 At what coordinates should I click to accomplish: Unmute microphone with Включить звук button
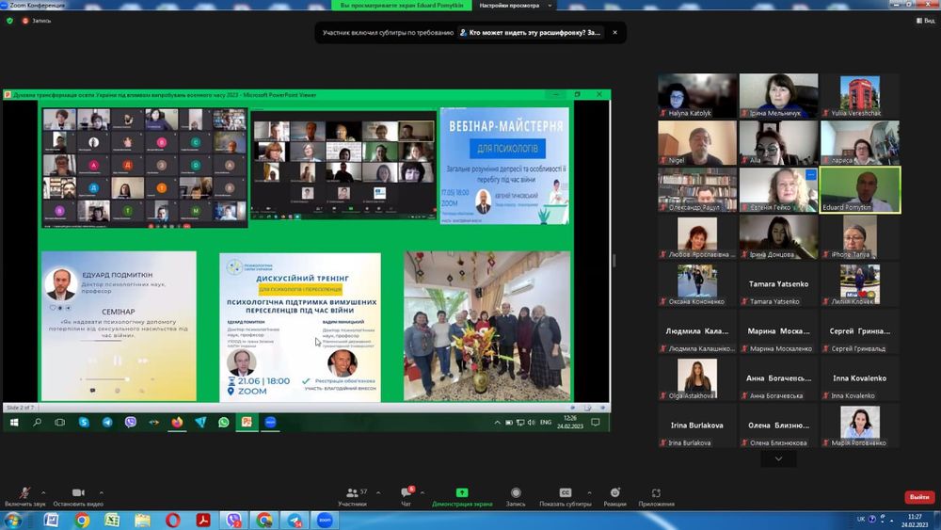tap(25, 493)
